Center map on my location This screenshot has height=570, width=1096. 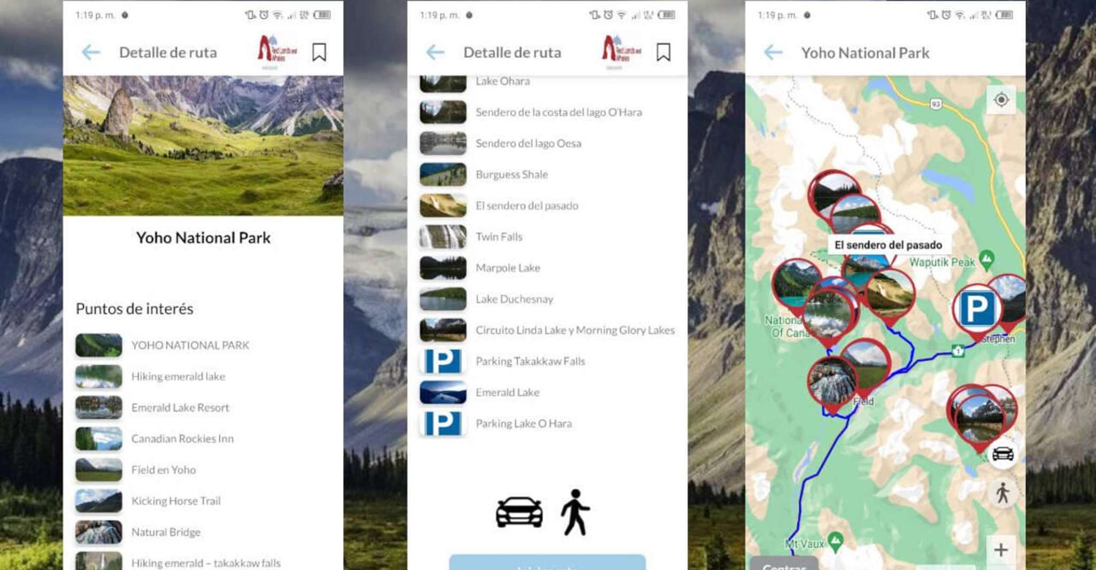[x=1001, y=100]
